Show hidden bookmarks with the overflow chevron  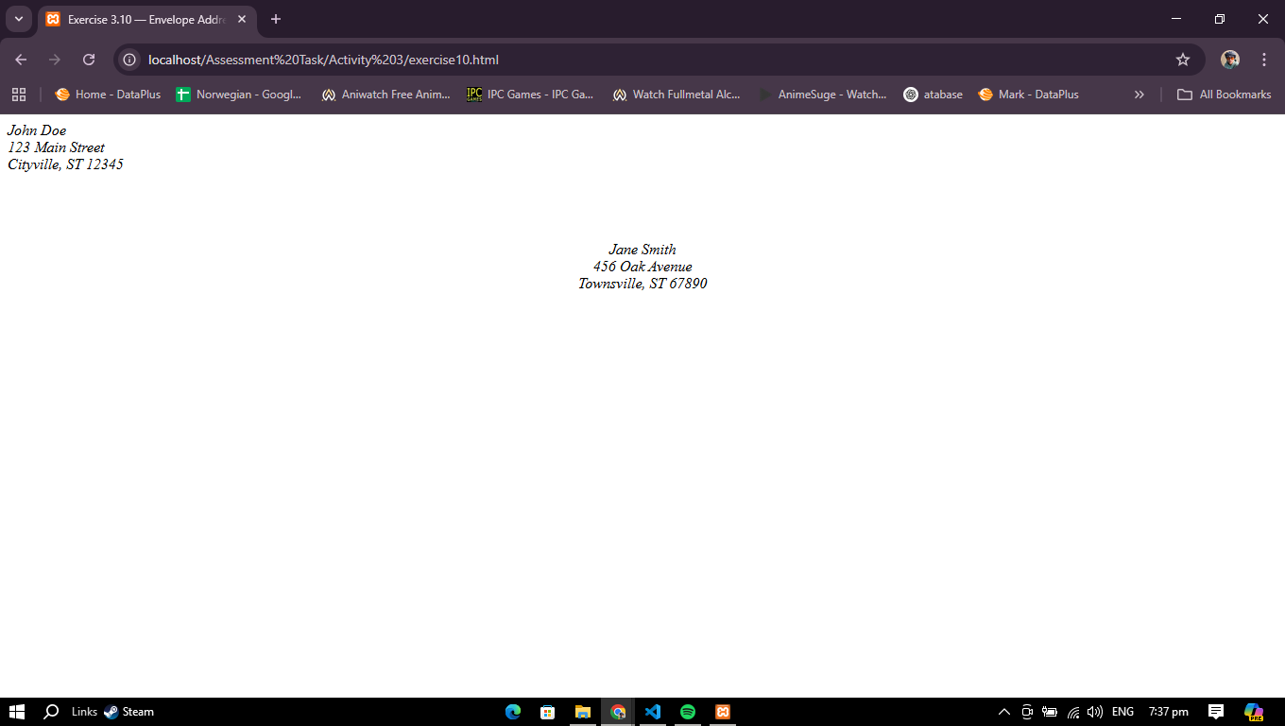click(x=1139, y=95)
